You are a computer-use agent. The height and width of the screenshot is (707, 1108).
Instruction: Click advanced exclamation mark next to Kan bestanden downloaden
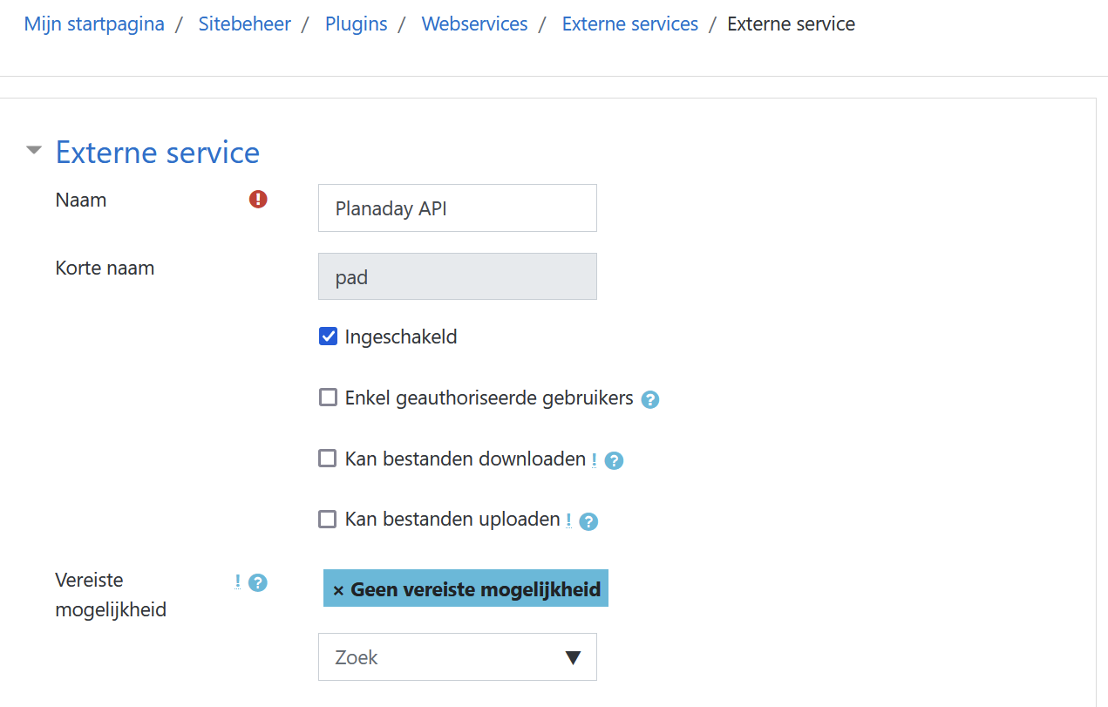(594, 459)
